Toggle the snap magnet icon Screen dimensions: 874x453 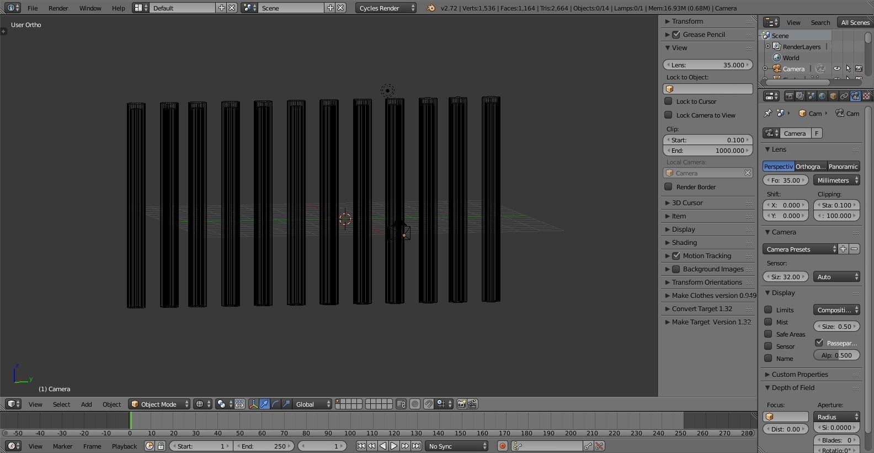click(x=429, y=404)
